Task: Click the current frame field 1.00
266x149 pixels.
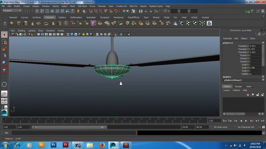Action: [x=214, y=121]
